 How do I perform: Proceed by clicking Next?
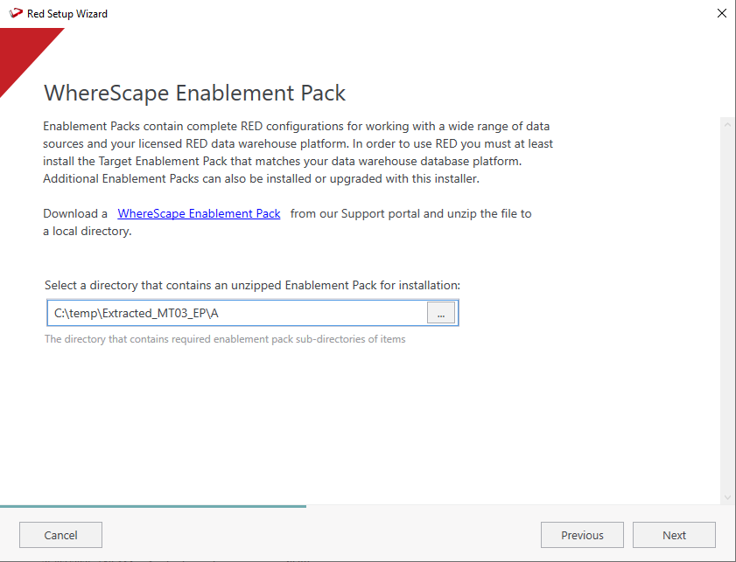674,535
